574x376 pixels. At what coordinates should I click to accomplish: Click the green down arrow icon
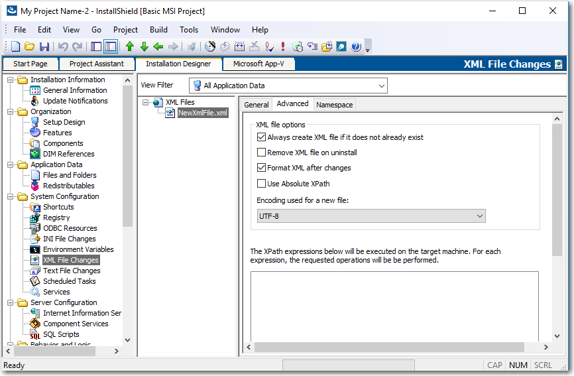pyautogui.click(x=144, y=46)
